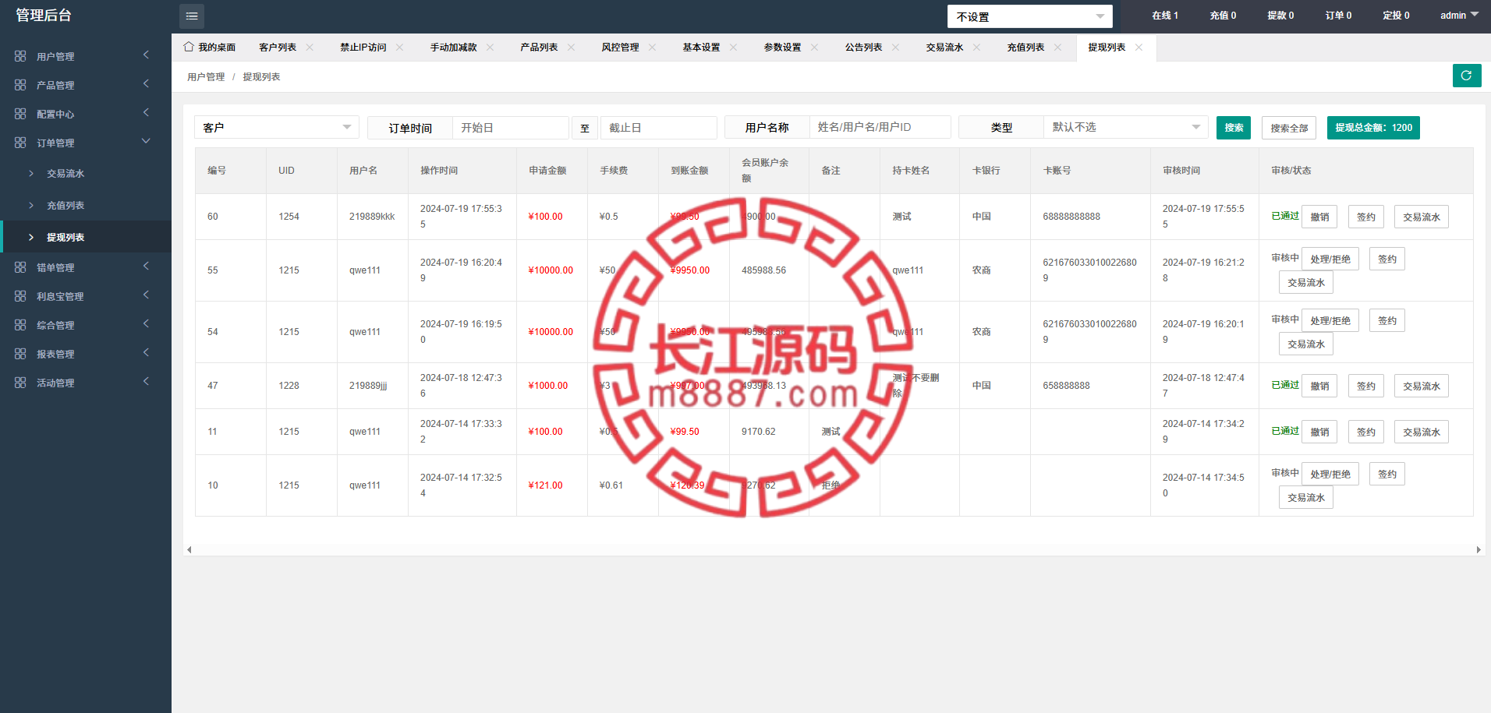The width and height of the screenshot is (1491, 713).
Task: Click the 开始日 start date field
Action: [x=510, y=127]
